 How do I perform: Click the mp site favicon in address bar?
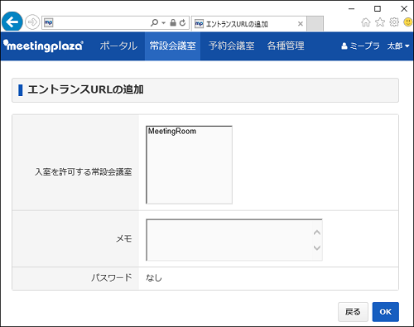point(49,22)
